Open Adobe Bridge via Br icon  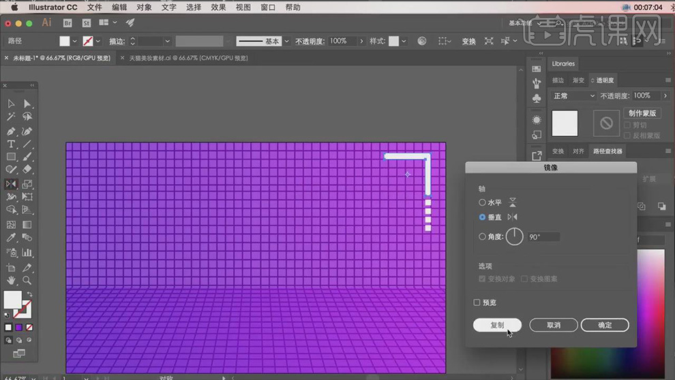click(67, 22)
